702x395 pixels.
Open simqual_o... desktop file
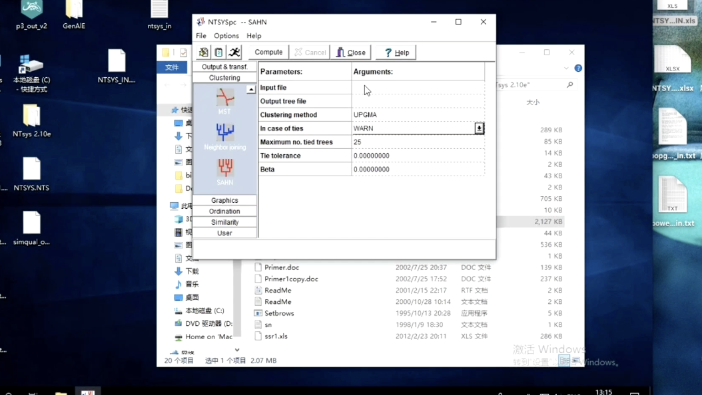(x=31, y=228)
